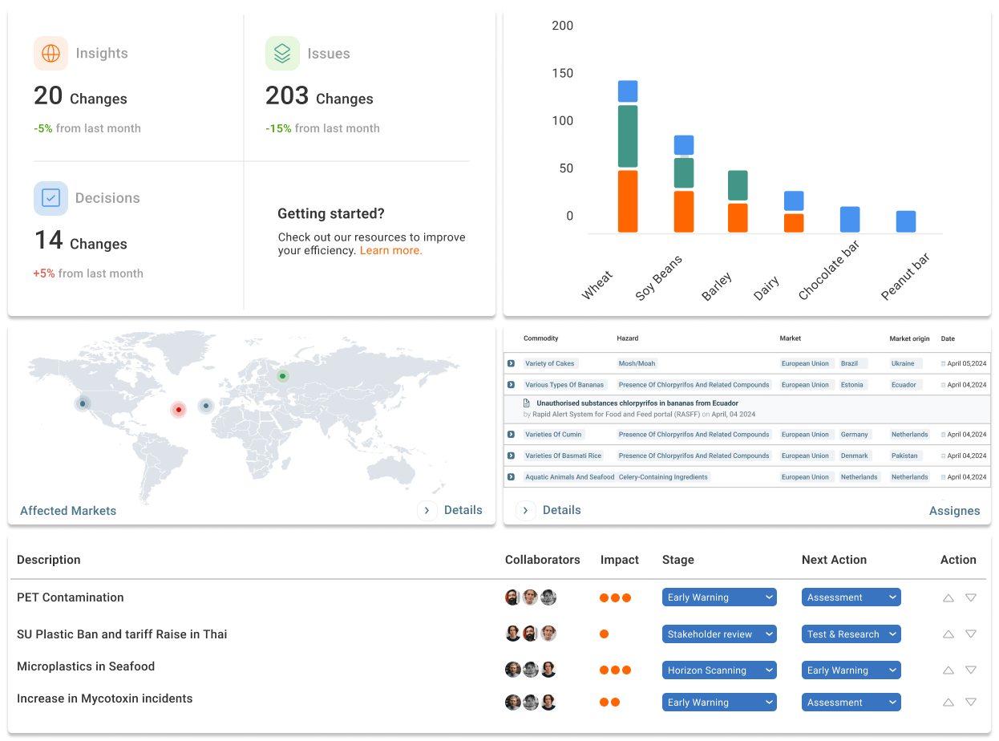The height and width of the screenshot is (741, 999).
Task: Click the Decisions checkmark icon
Action: [x=51, y=198]
